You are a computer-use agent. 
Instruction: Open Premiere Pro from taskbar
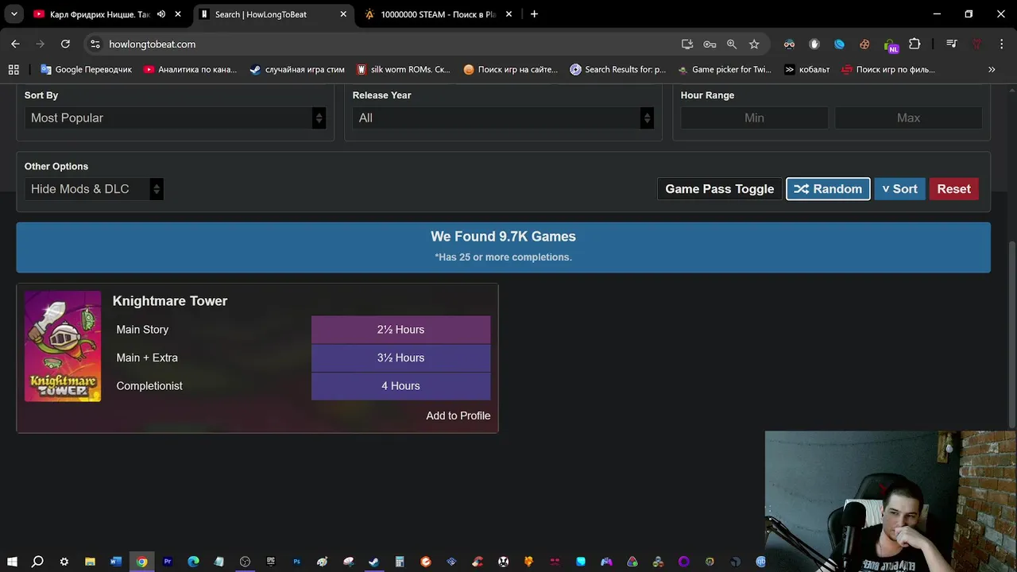coord(168,562)
